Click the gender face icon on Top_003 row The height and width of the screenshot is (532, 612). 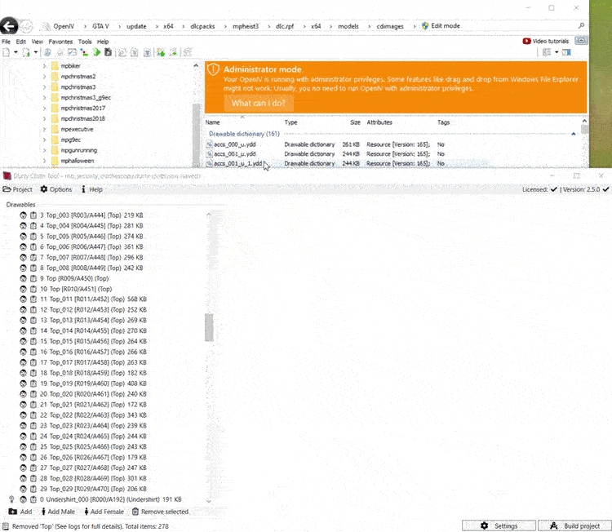[x=23, y=215]
